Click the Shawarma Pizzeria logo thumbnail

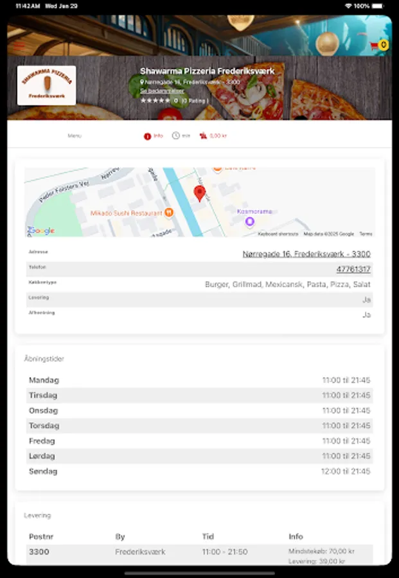[46, 85]
